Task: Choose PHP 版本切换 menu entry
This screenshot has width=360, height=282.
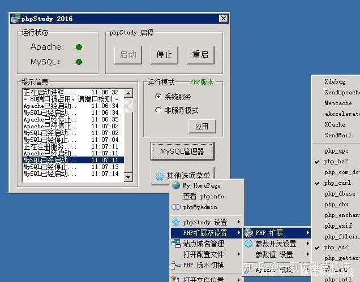Action: click(206, 265)
